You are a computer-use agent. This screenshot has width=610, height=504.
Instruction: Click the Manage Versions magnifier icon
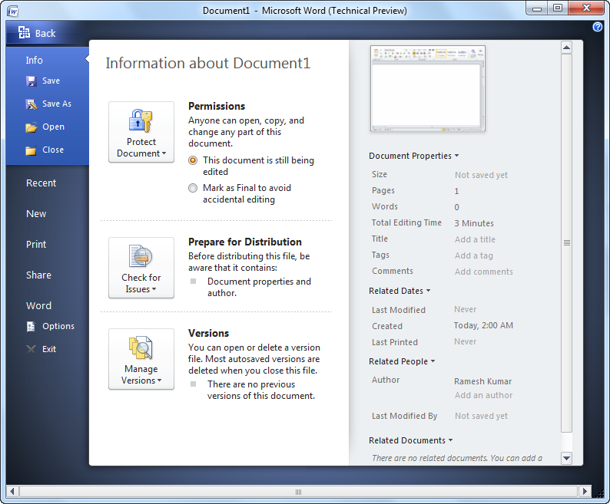point(141,348)
